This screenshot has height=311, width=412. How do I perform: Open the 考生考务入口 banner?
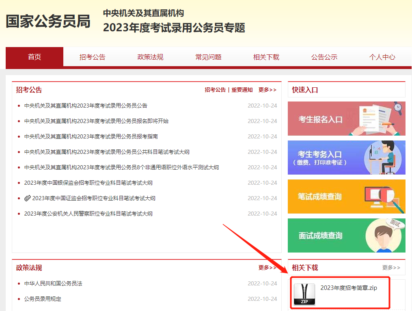coord(346,158)
